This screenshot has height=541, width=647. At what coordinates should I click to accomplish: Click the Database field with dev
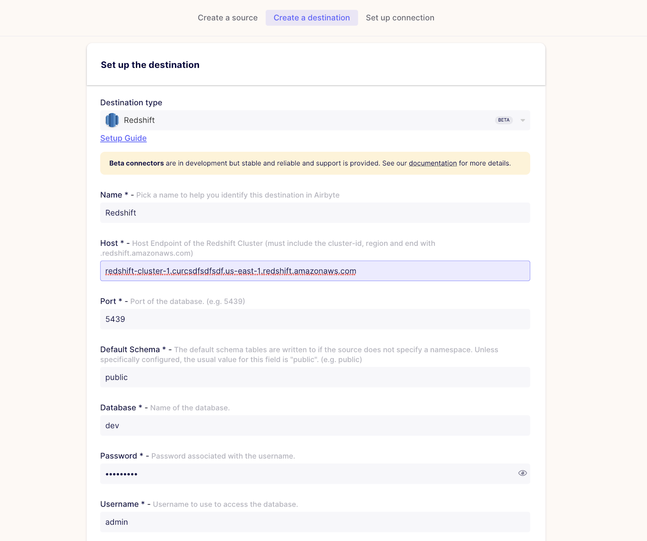click(x=315, y=426)
